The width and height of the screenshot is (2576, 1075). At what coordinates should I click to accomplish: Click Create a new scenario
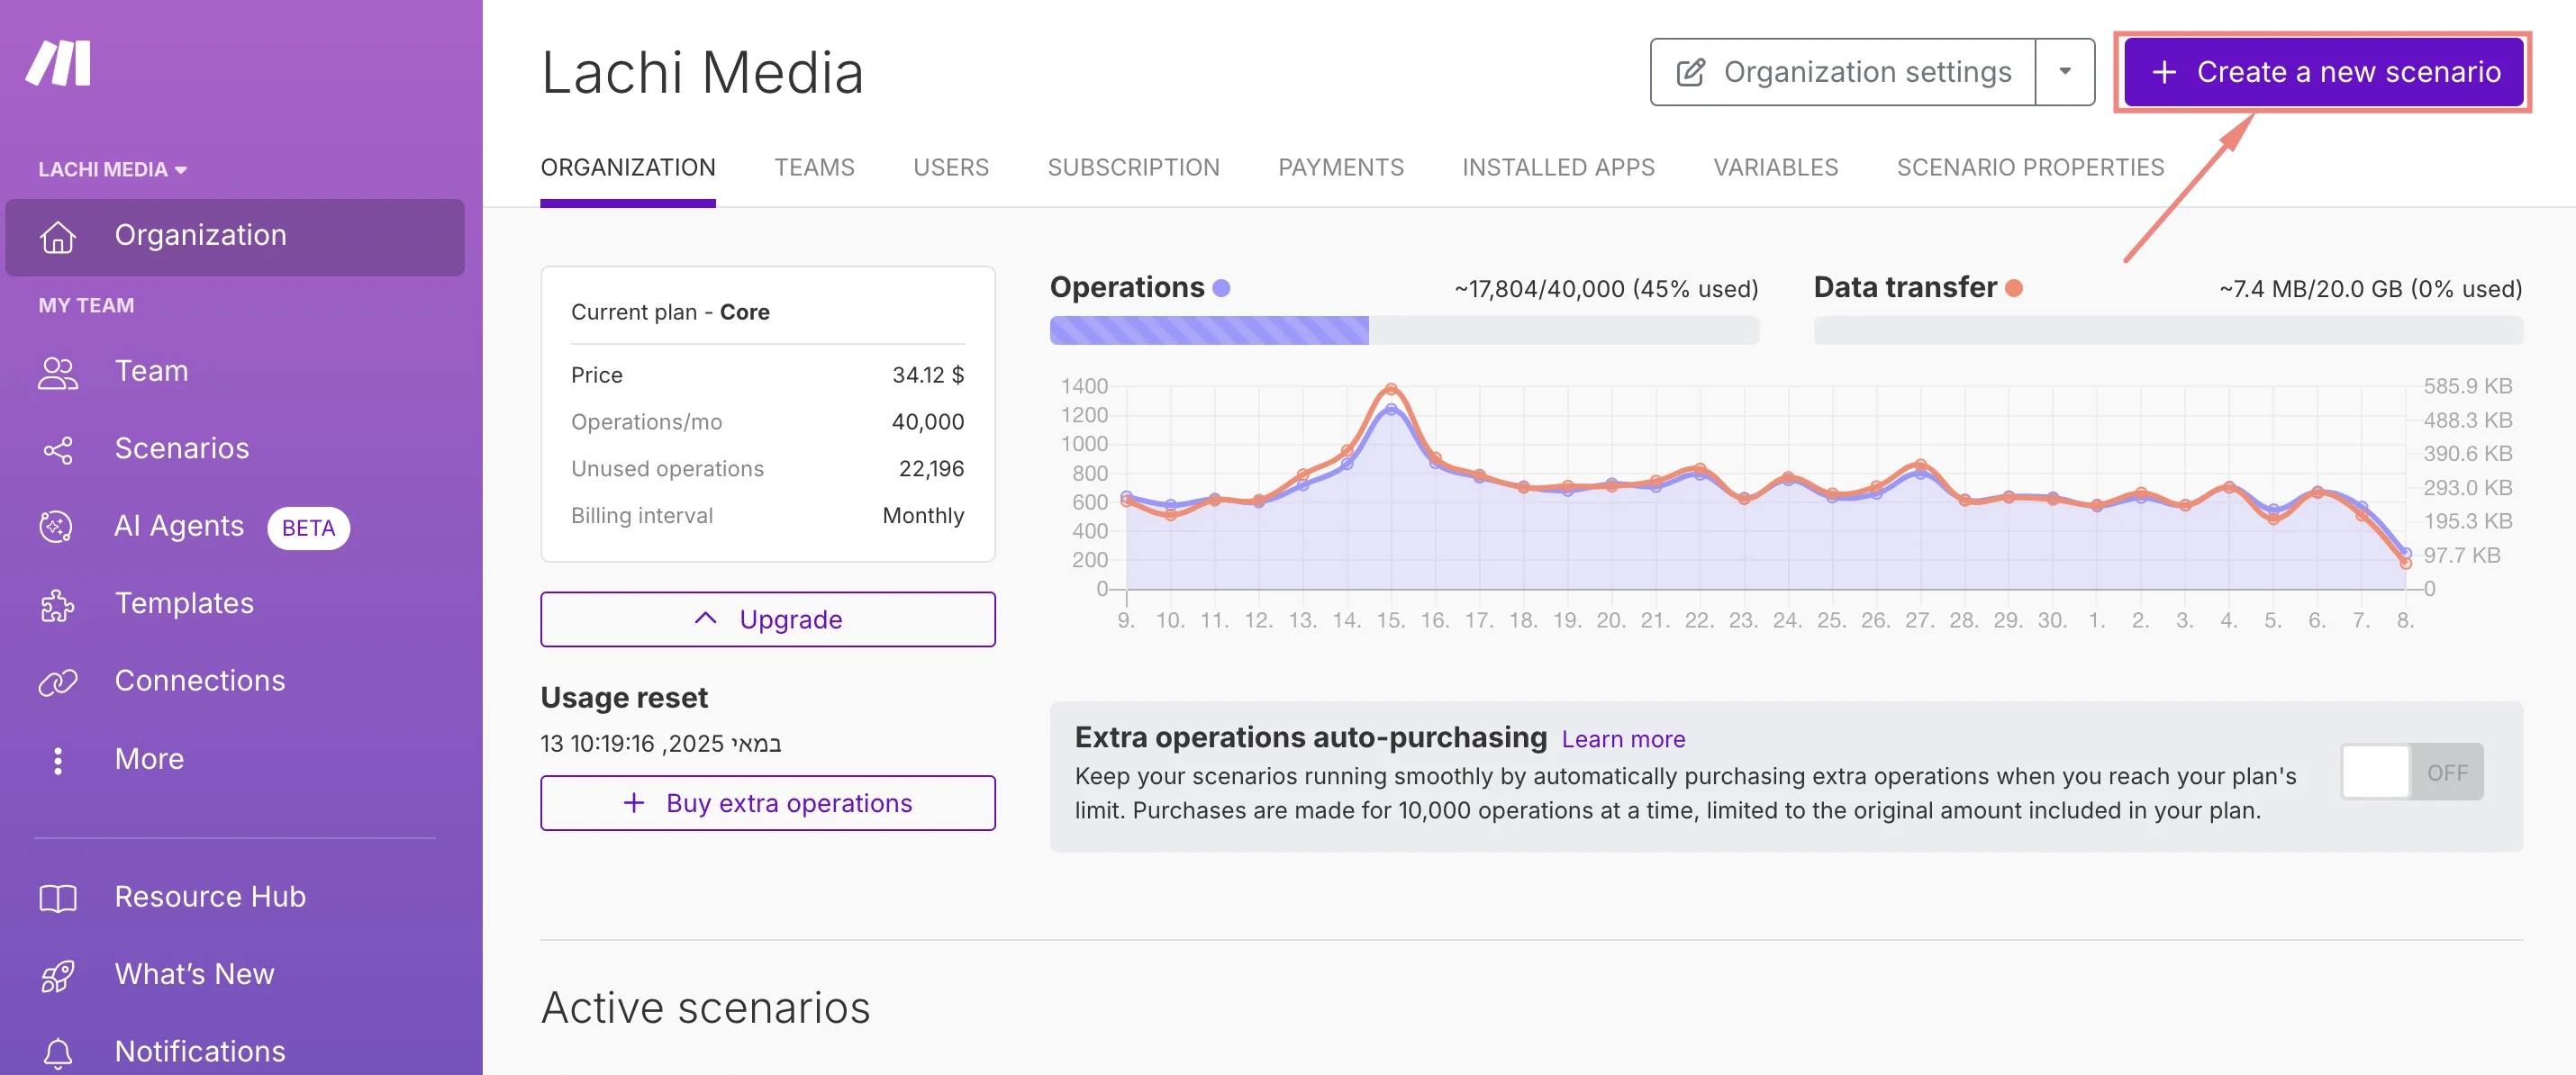(x=2323, y=72)
